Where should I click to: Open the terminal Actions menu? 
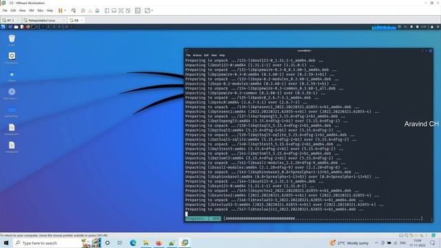pyautogui.click(x=197, y=55)
